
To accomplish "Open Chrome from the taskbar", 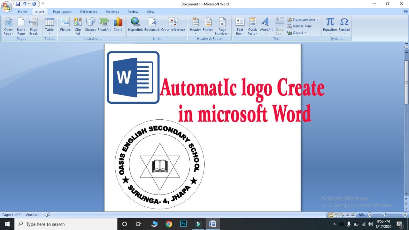I will click(169, 224).
